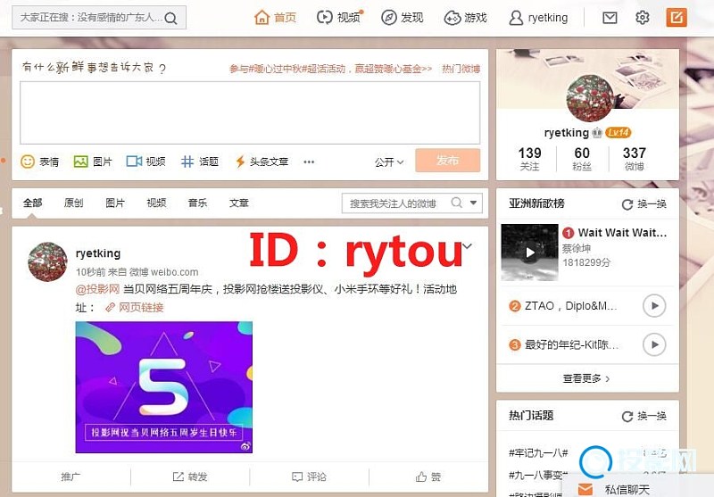Image resolution: width=714 pixels, height=497 pixels.
Task: View 60 粉丝 followers list
Action: click(x=582, y=159)
